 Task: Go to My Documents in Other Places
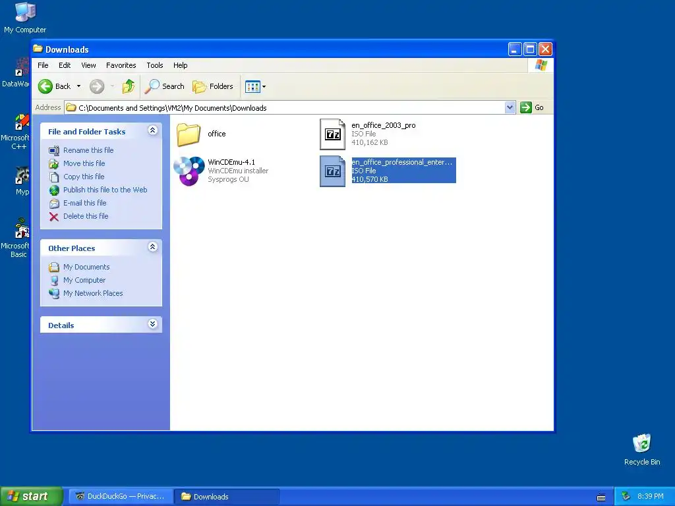(86, 267)
